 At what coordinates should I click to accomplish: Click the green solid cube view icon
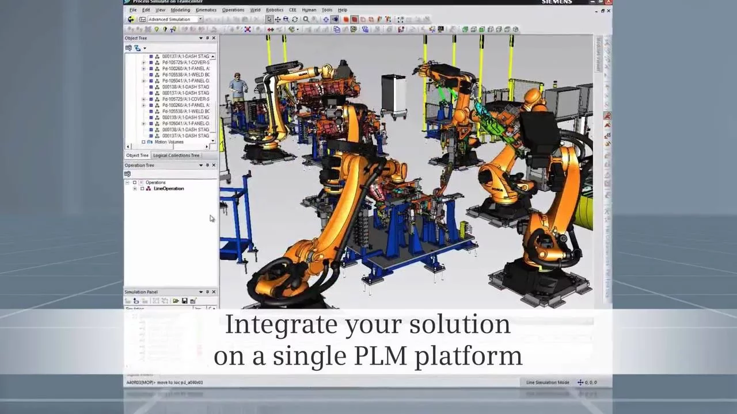click(465, 29)
